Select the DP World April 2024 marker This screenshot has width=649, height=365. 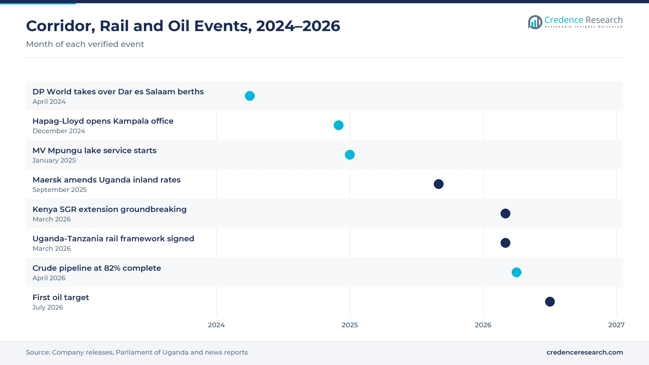pos(250,96)
